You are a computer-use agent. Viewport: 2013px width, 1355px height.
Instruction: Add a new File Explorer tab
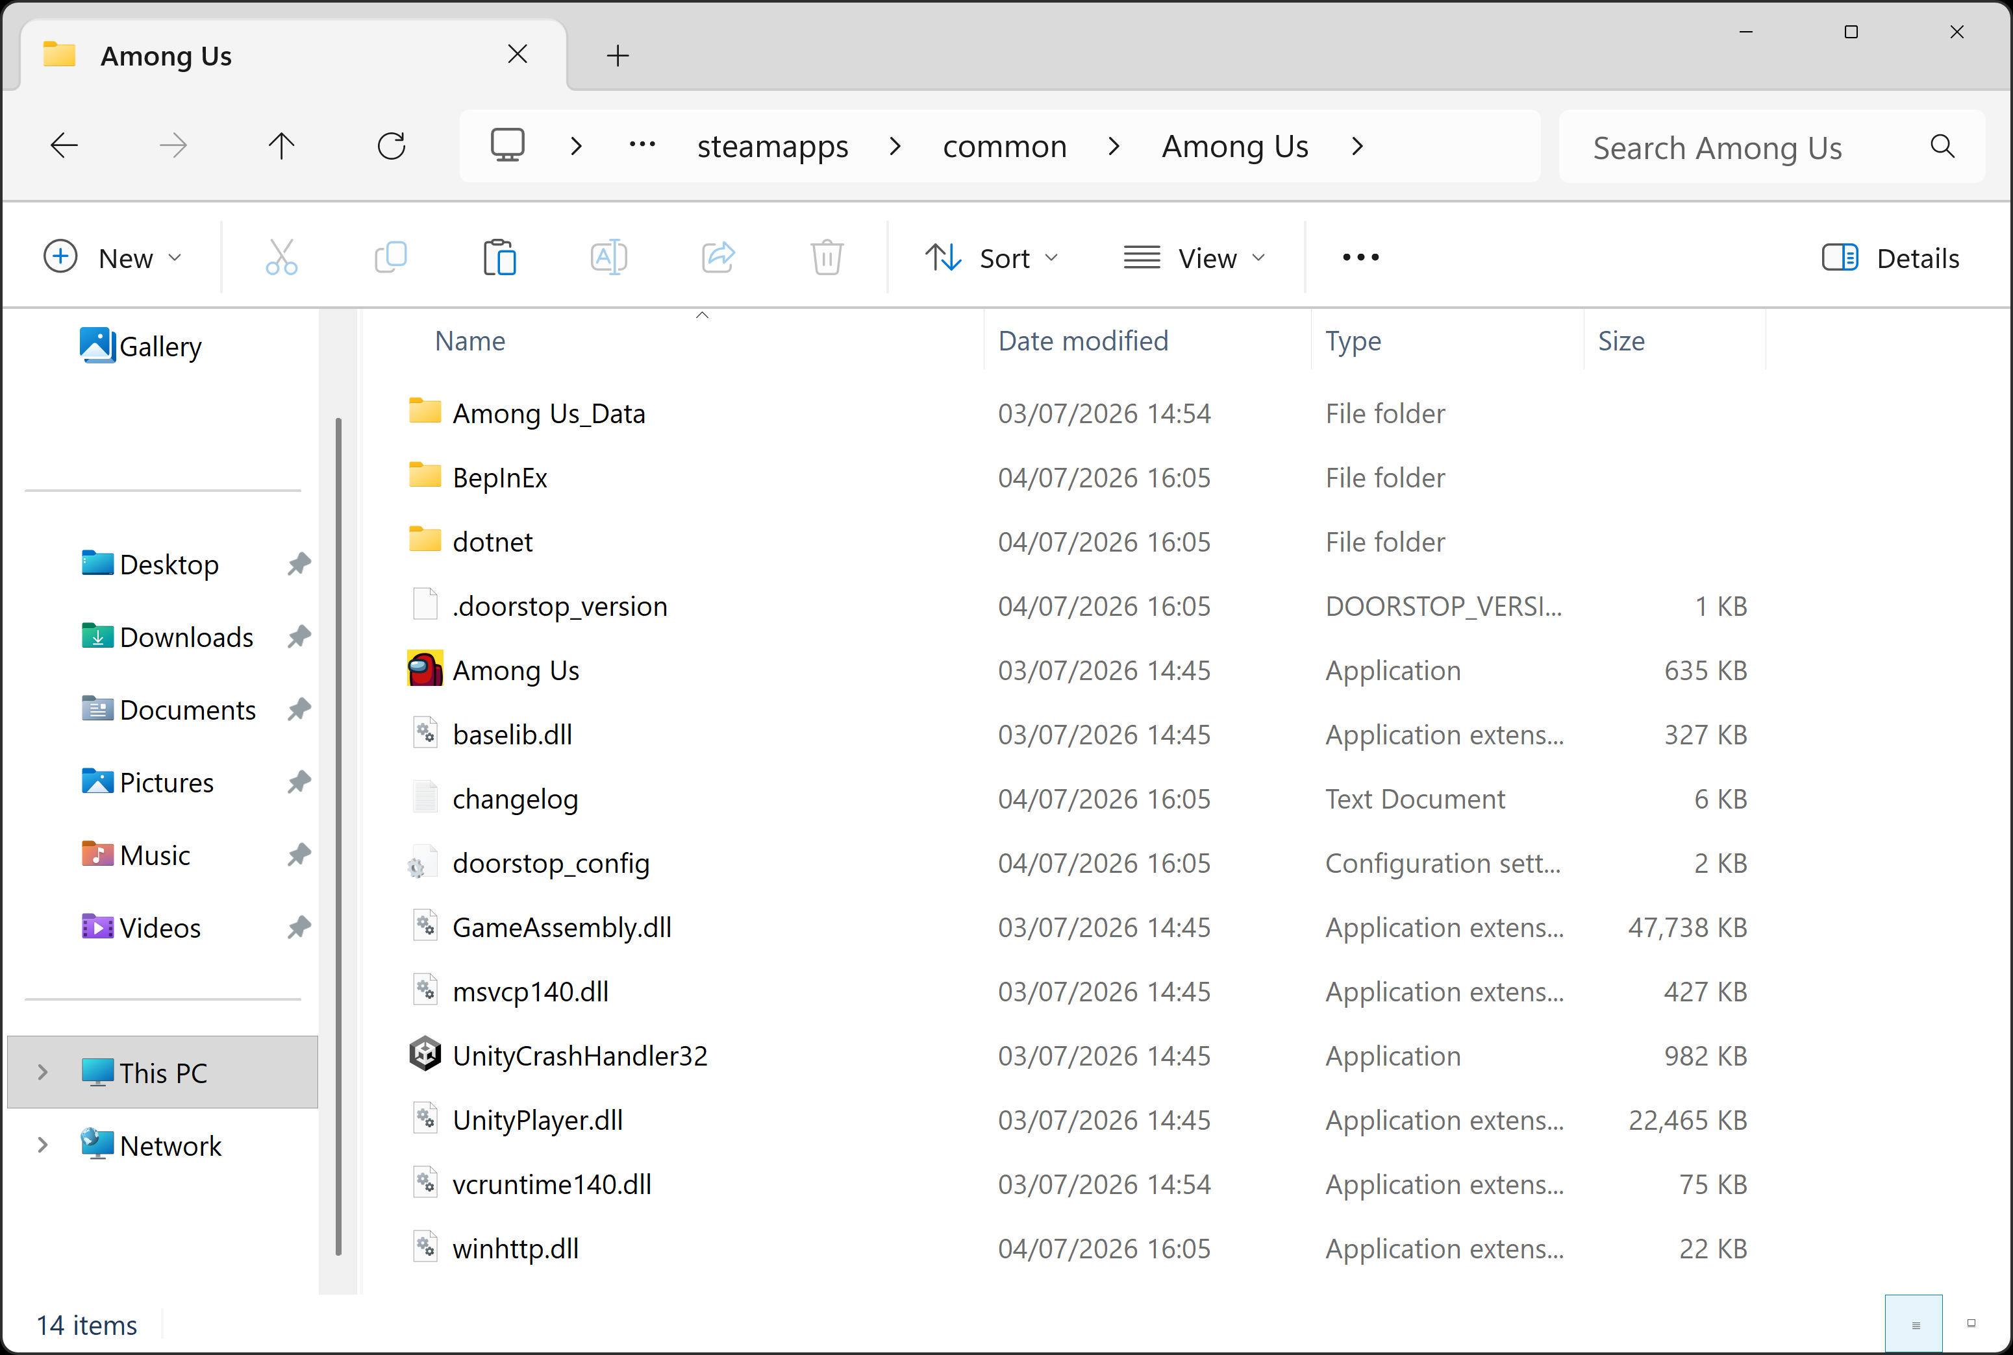618,56
